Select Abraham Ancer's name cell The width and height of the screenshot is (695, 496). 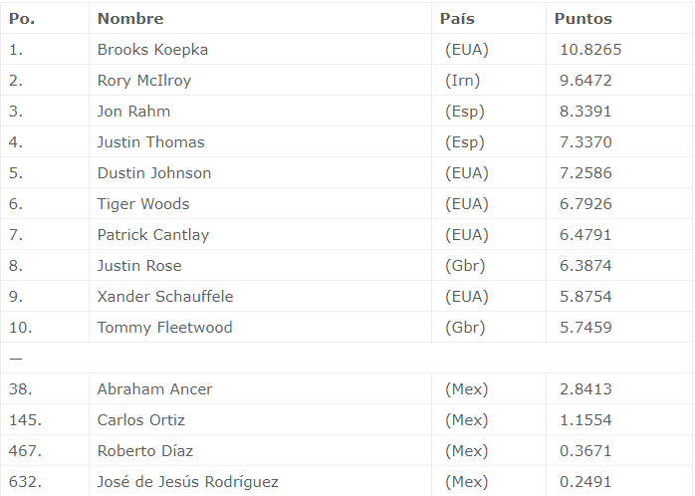[x=154, y=389]
